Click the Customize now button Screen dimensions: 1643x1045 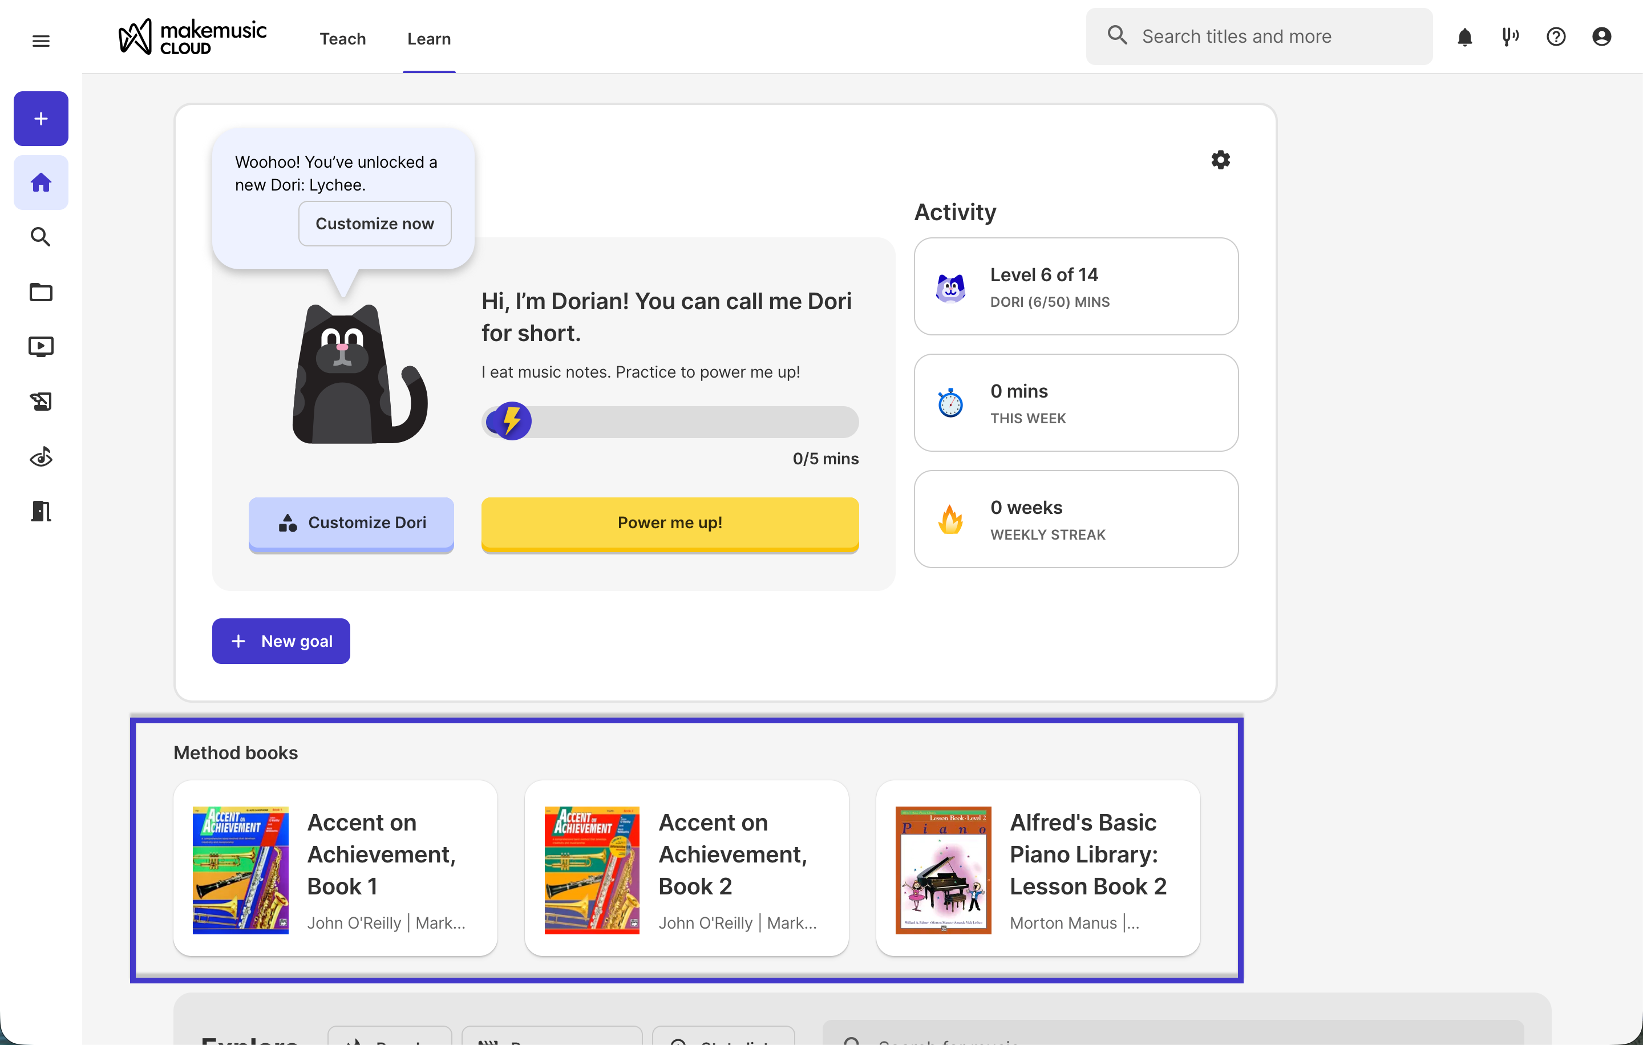[375, 224]
